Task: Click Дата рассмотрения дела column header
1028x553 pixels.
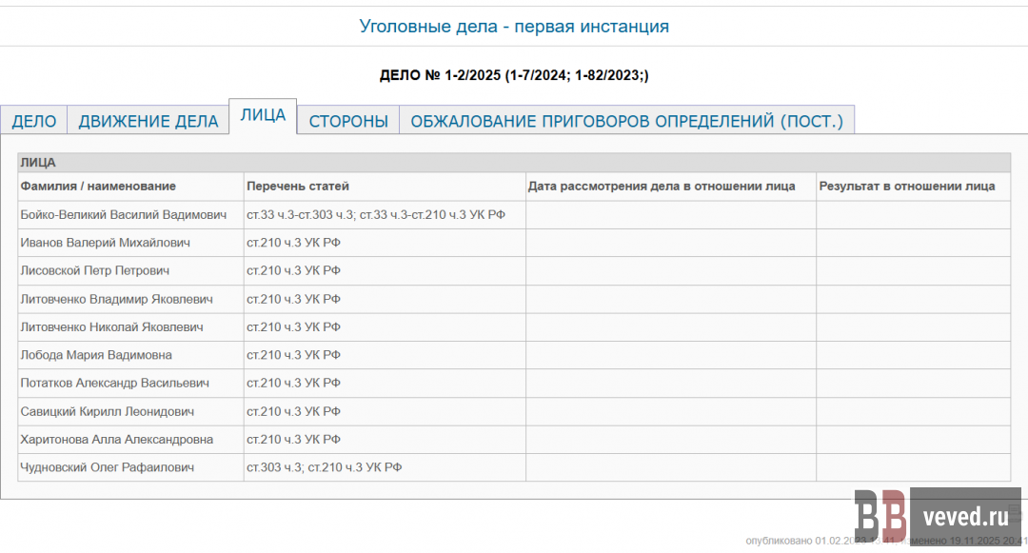Action: (x=662, y=187)
